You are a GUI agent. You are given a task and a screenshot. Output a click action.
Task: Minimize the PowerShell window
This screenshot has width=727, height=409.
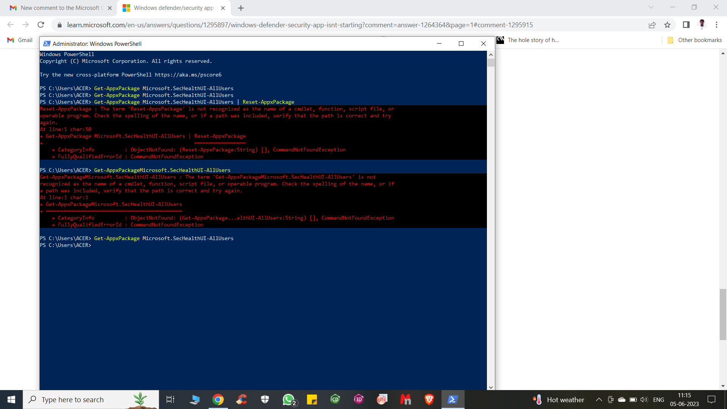point(439,44)
